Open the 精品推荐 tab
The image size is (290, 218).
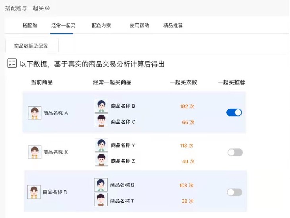click(x=173, y=25)
